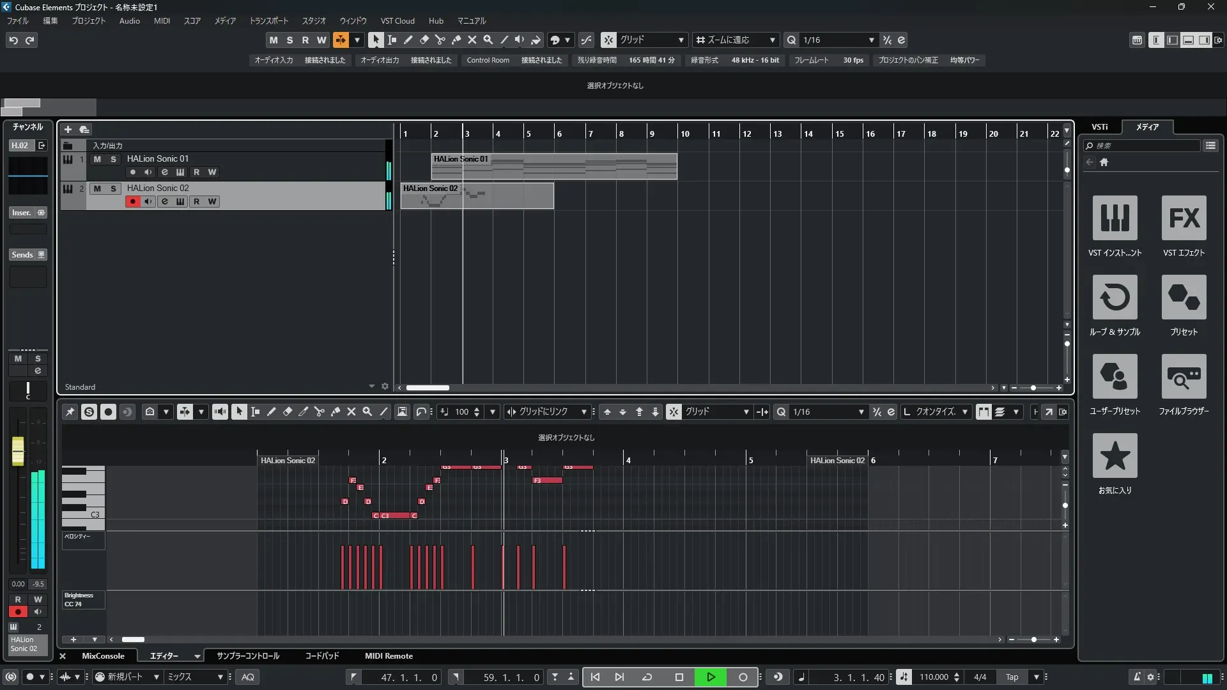
Task: Select the Scissors split tool in main toolbar
Action: pos(440,40)
